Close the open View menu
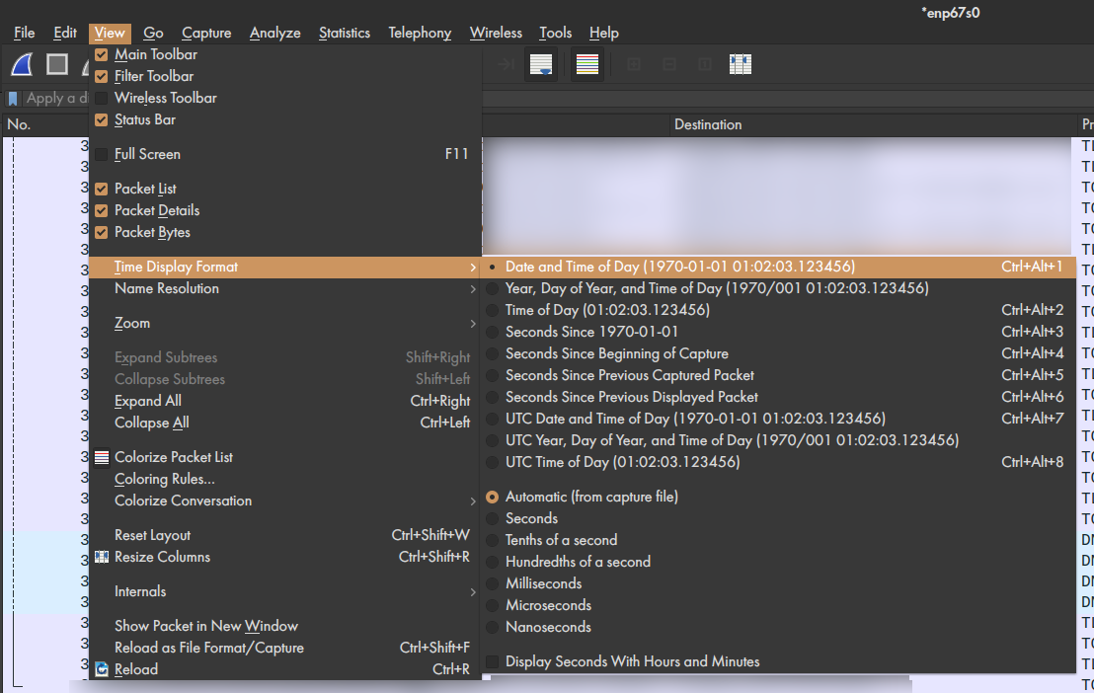The height and width of the screenshot is (693, 1094). coord(110,33)
